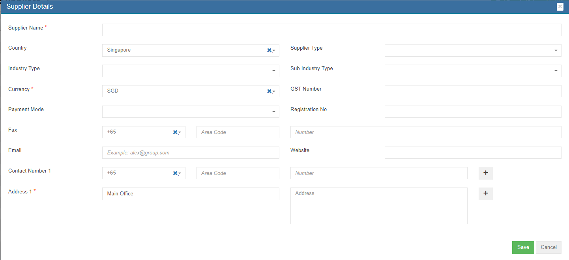Click into the GST Number field
The width and height of the screenshot is (569, 260).
473,91
